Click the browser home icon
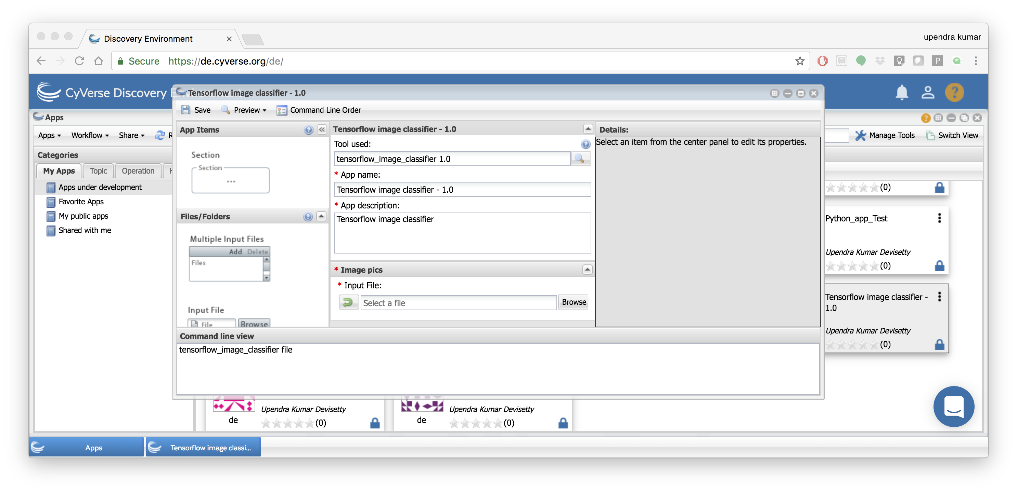Viewport: 1017px width, 492px height. pyautogui.click(x=98, y=61)
